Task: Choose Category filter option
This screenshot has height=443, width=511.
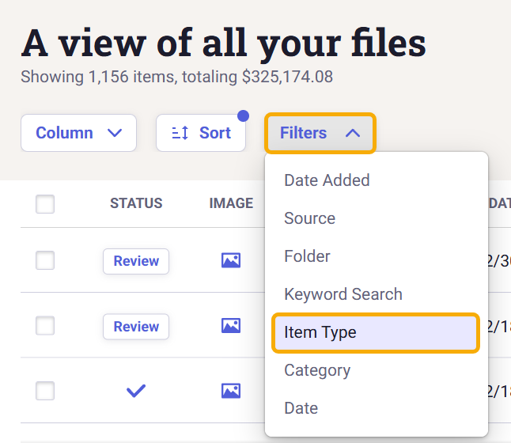Action: (316, 370)
